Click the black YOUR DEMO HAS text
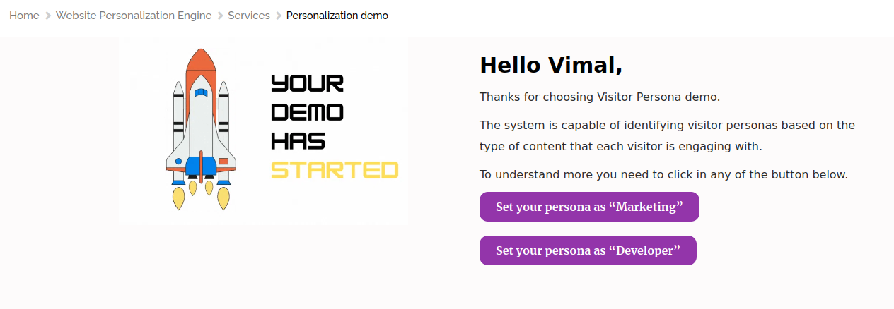 (308, 113)
